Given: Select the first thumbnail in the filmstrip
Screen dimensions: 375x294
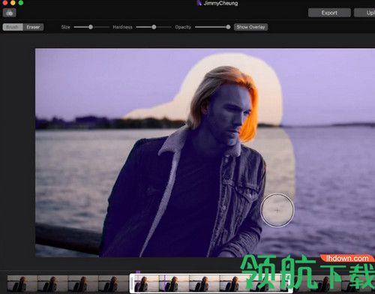Looking at the screenshot, I should click(x=22, y=283).
